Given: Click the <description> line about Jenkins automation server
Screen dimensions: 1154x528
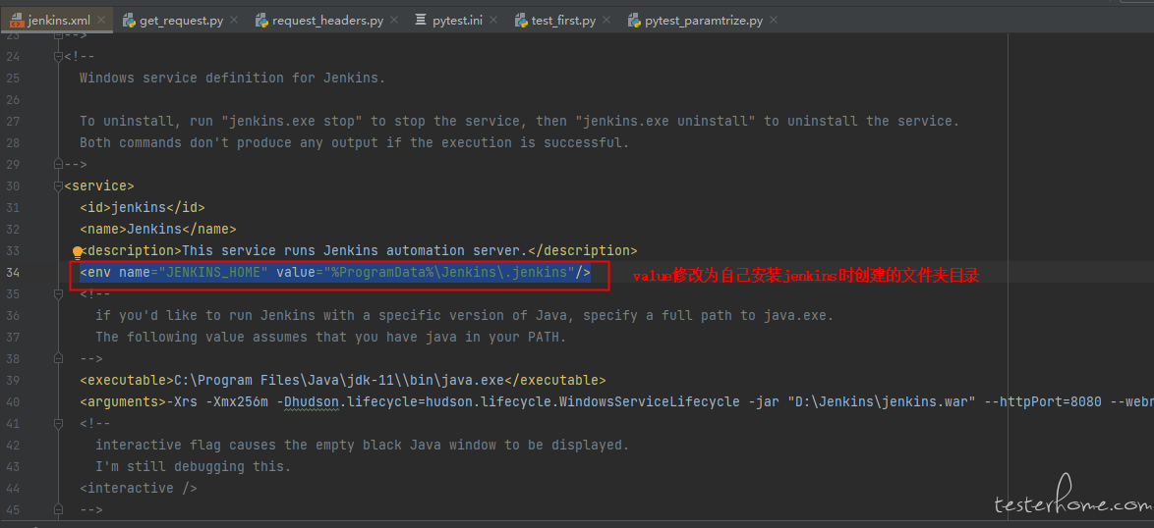Looking at the screenshot, I should tap(359, 251).
